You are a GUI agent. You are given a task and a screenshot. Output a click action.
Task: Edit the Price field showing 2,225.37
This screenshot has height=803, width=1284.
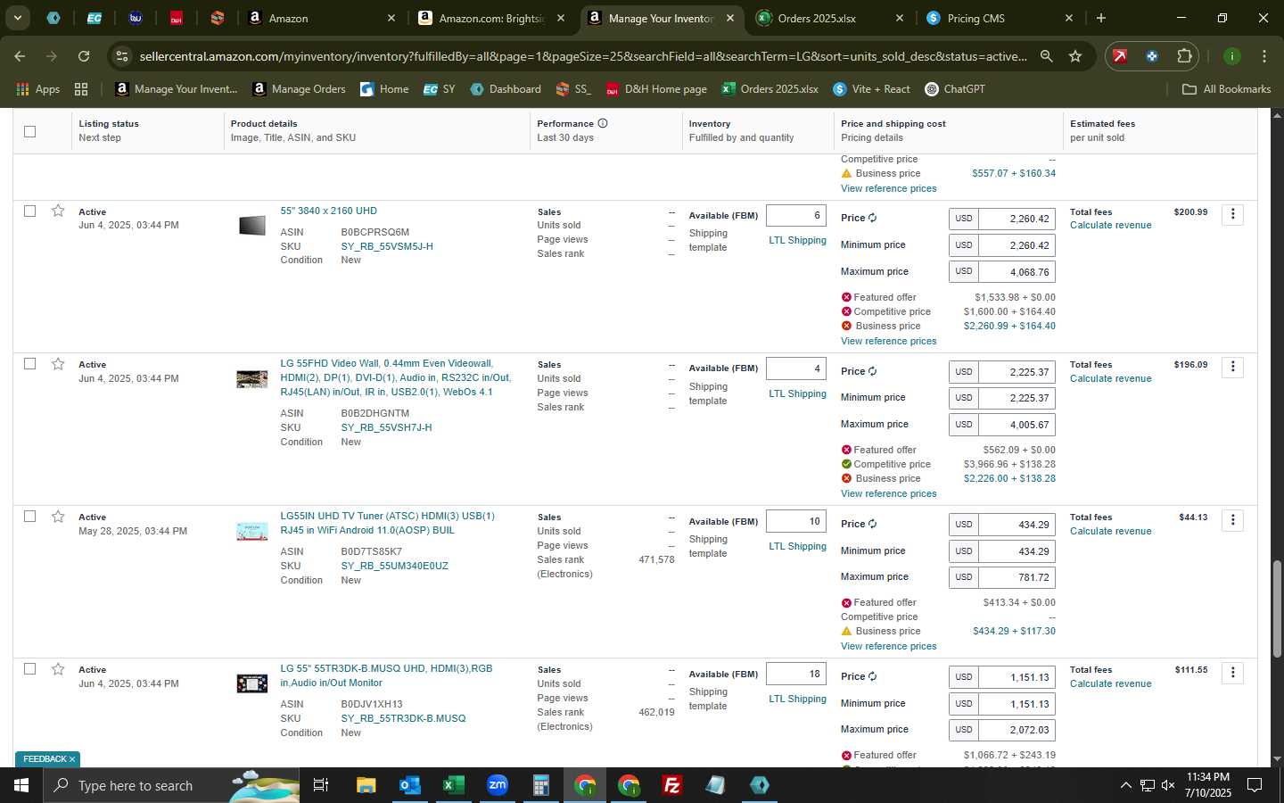[x=1017, y=372]
